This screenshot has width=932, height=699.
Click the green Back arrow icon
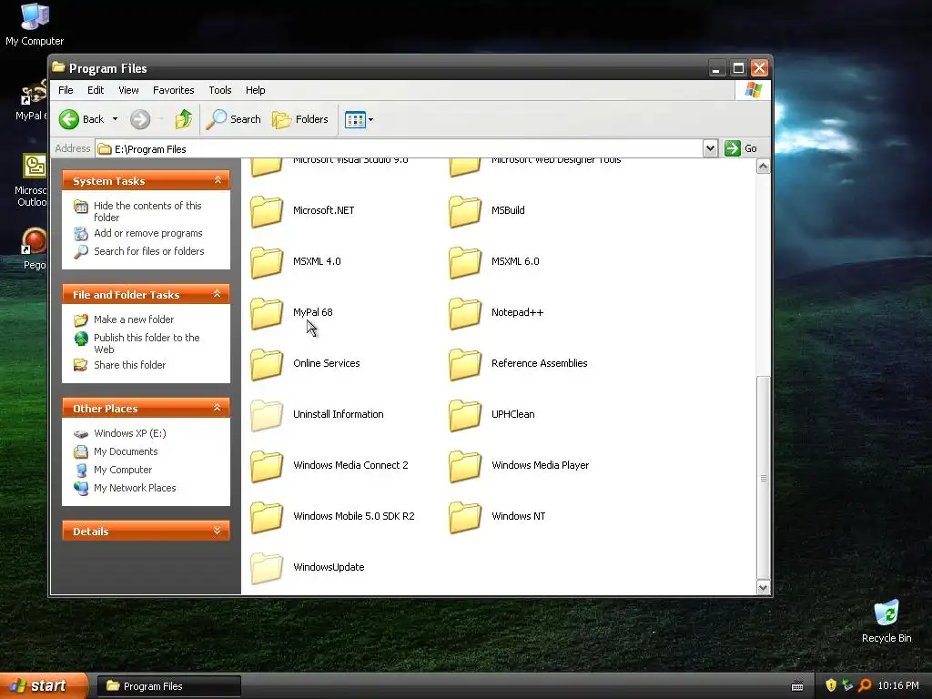(x=69, y=119)
